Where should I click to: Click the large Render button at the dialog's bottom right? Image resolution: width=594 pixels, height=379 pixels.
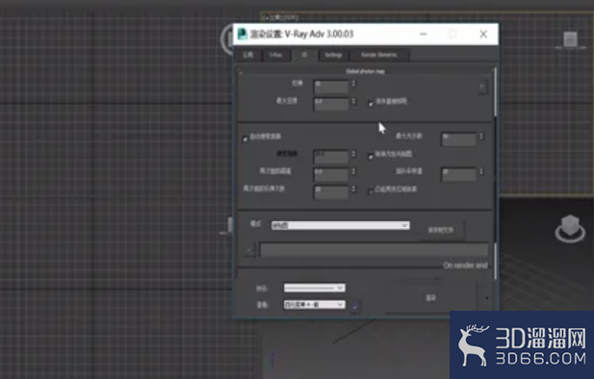tap(430, 298)
